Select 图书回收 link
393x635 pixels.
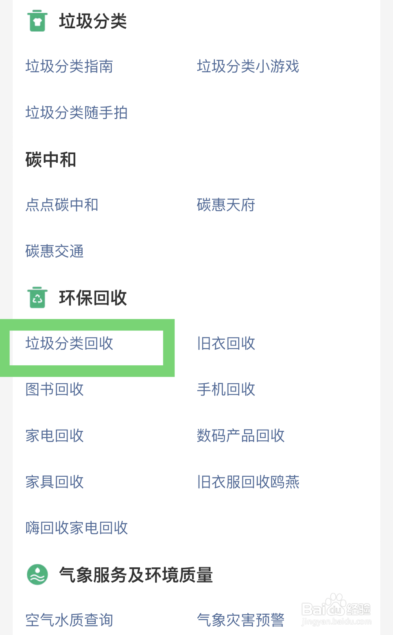(x=54, y=389)
